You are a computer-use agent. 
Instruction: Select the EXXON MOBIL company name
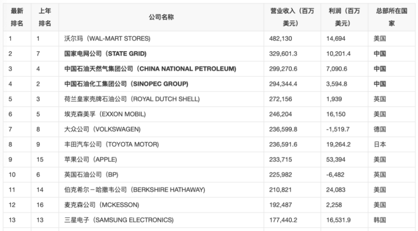coord(105,114)
